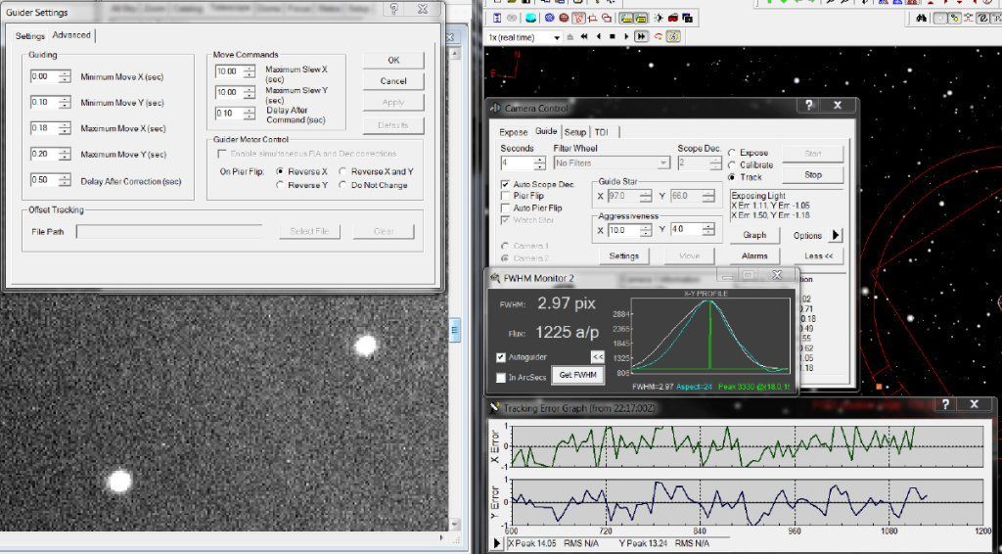Open the time rate dropdown
1002x554 pixels.
[x=556, y=37]
